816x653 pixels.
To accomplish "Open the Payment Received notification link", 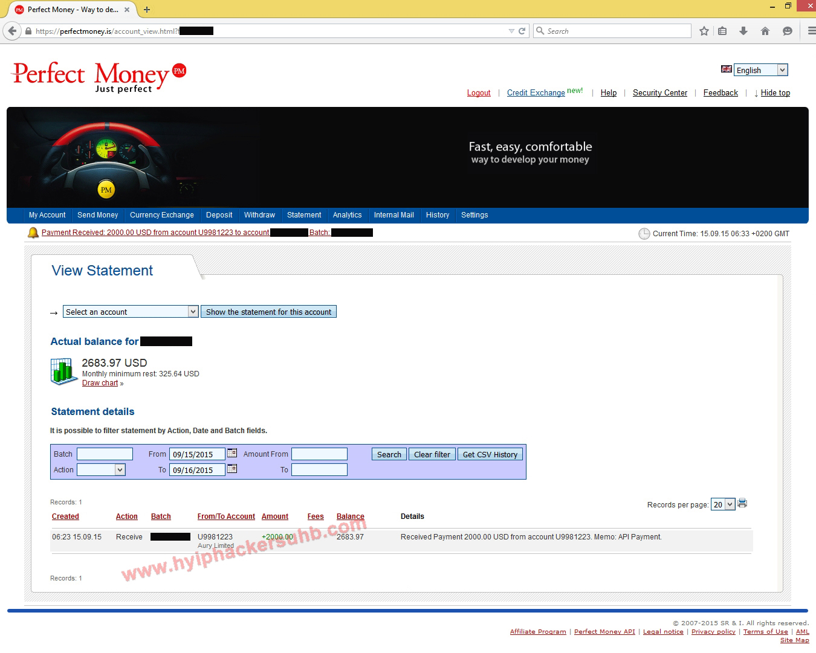I will [x=155, y=233].
